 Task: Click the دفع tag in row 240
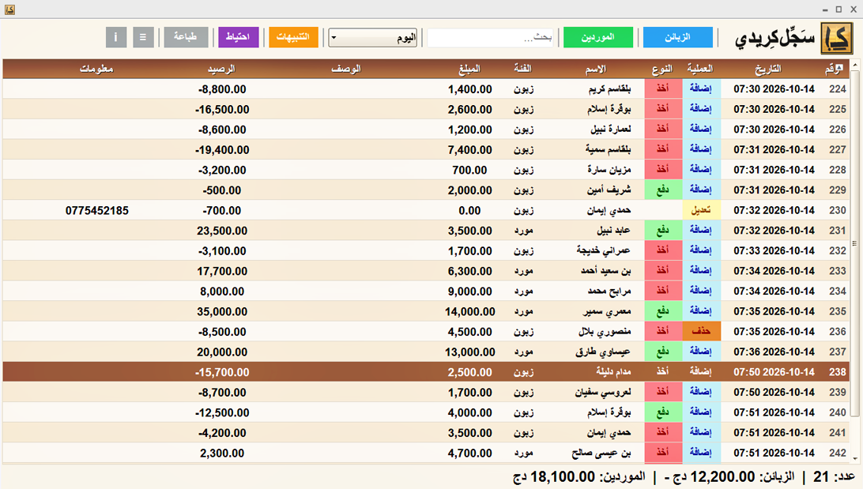click(x=662, y=412)
